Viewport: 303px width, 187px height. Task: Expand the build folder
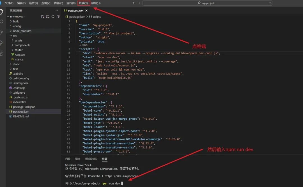pos(16,21)
